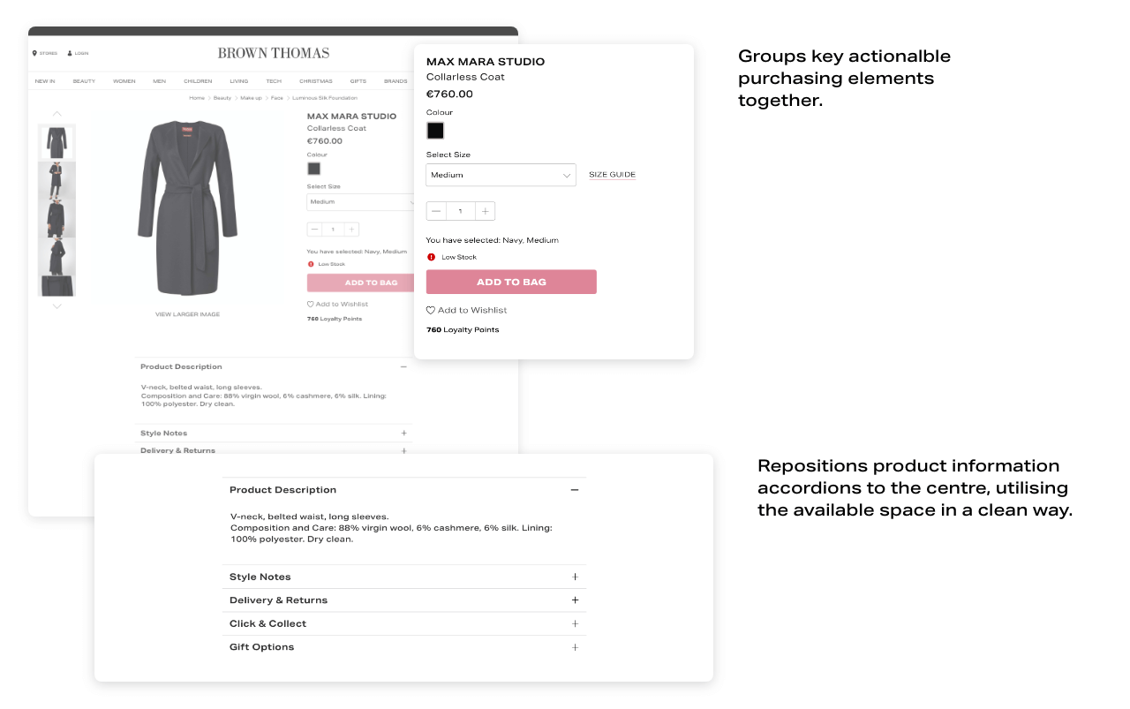Expand the Gift Options section

pyautogui.click(x=574, y=646)
